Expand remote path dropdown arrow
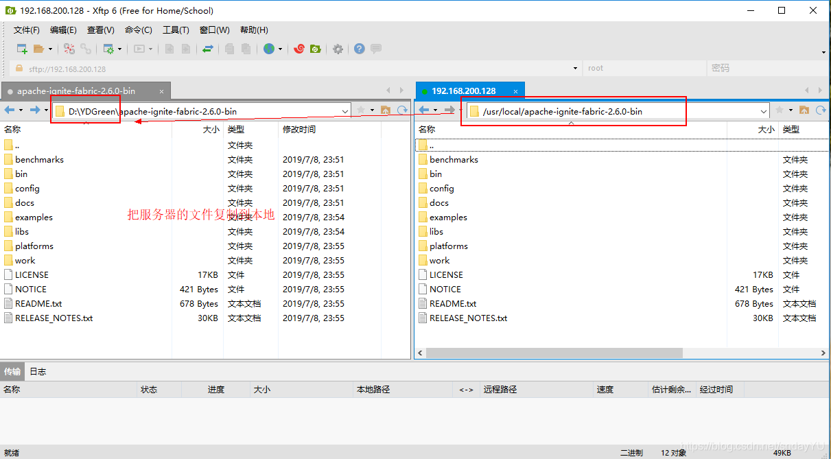831x459 pixels. pyautogui.click(x=764, y=111)
